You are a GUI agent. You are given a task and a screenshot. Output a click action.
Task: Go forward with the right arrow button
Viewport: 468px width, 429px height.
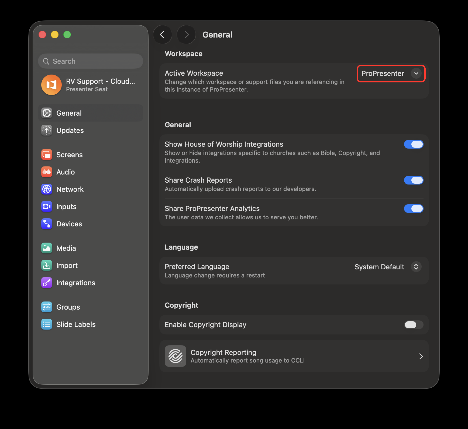pos(186,35)
